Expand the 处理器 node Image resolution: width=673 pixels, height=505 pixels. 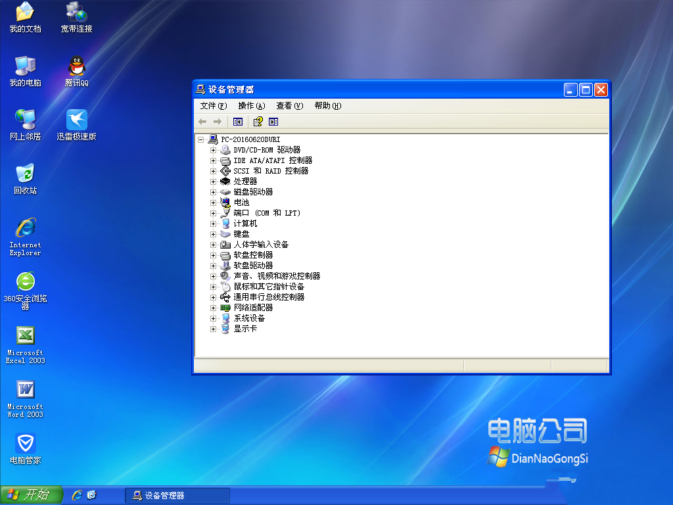(x=213, y=181)
